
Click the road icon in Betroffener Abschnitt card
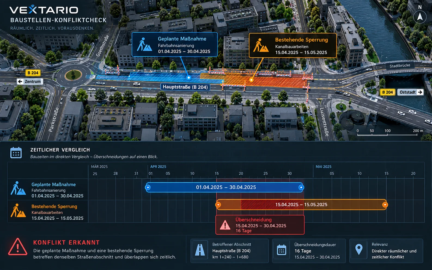pyautogui.click(x=200, y=250)
